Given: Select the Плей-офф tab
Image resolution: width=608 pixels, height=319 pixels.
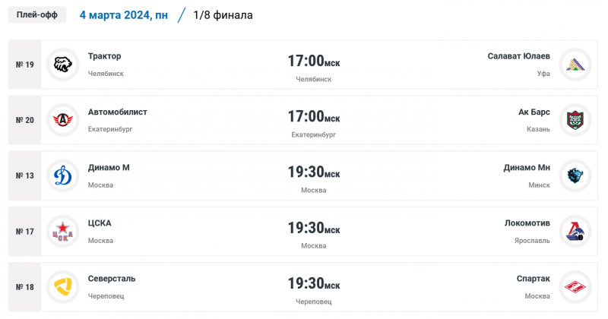Looking at the screenshot, I should click(x=38, y=14).
